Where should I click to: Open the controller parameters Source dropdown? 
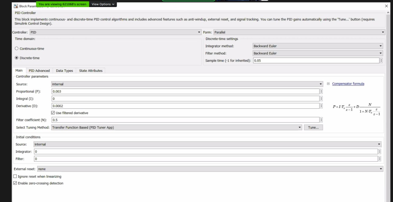pyautogui.click(x=187, y=84)
